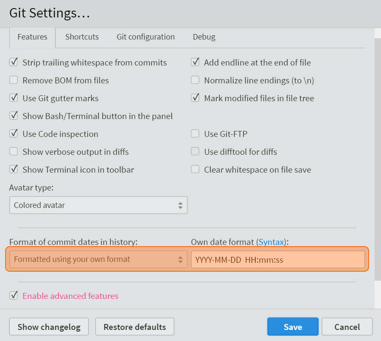
Task: Switch to the Features tab
Action: point(32,37)
